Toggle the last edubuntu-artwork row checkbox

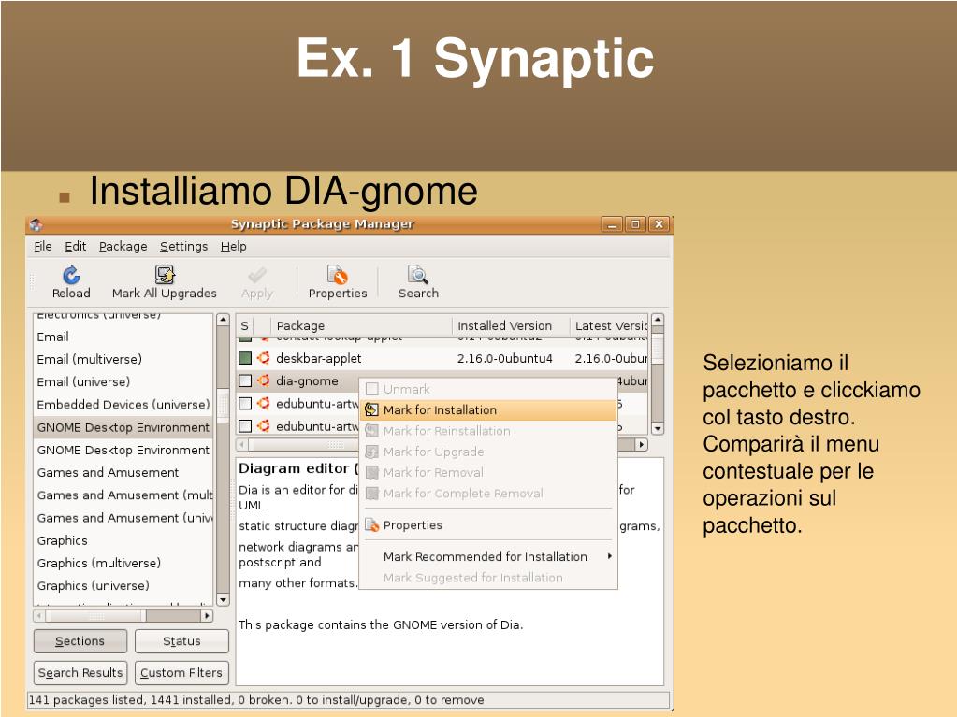coord(245,425)
